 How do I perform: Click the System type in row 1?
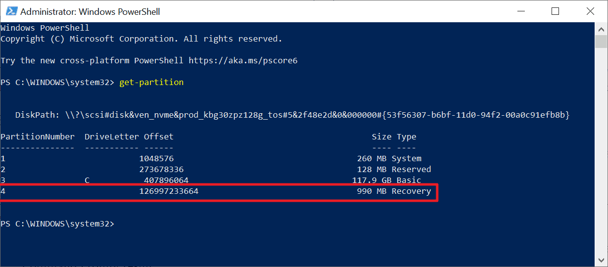point(406,158)
